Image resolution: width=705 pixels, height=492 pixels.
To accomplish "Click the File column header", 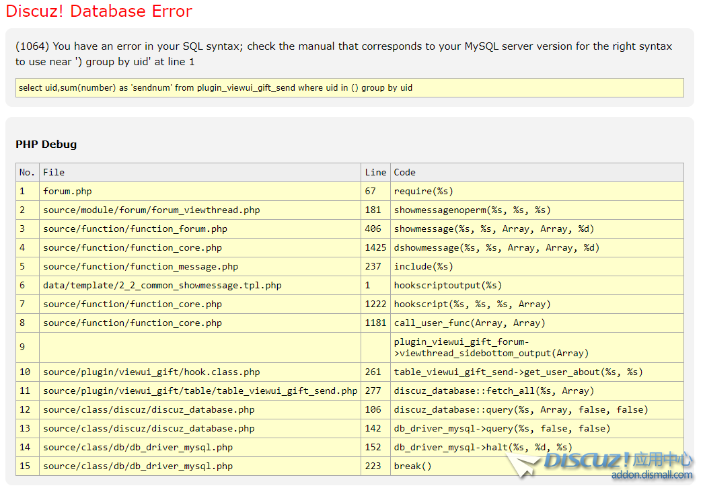I will (54, 172).
